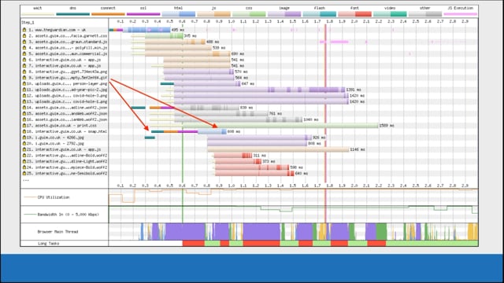
Task: Click the lock icon on request 6 app.js
Action: point(24,60)
